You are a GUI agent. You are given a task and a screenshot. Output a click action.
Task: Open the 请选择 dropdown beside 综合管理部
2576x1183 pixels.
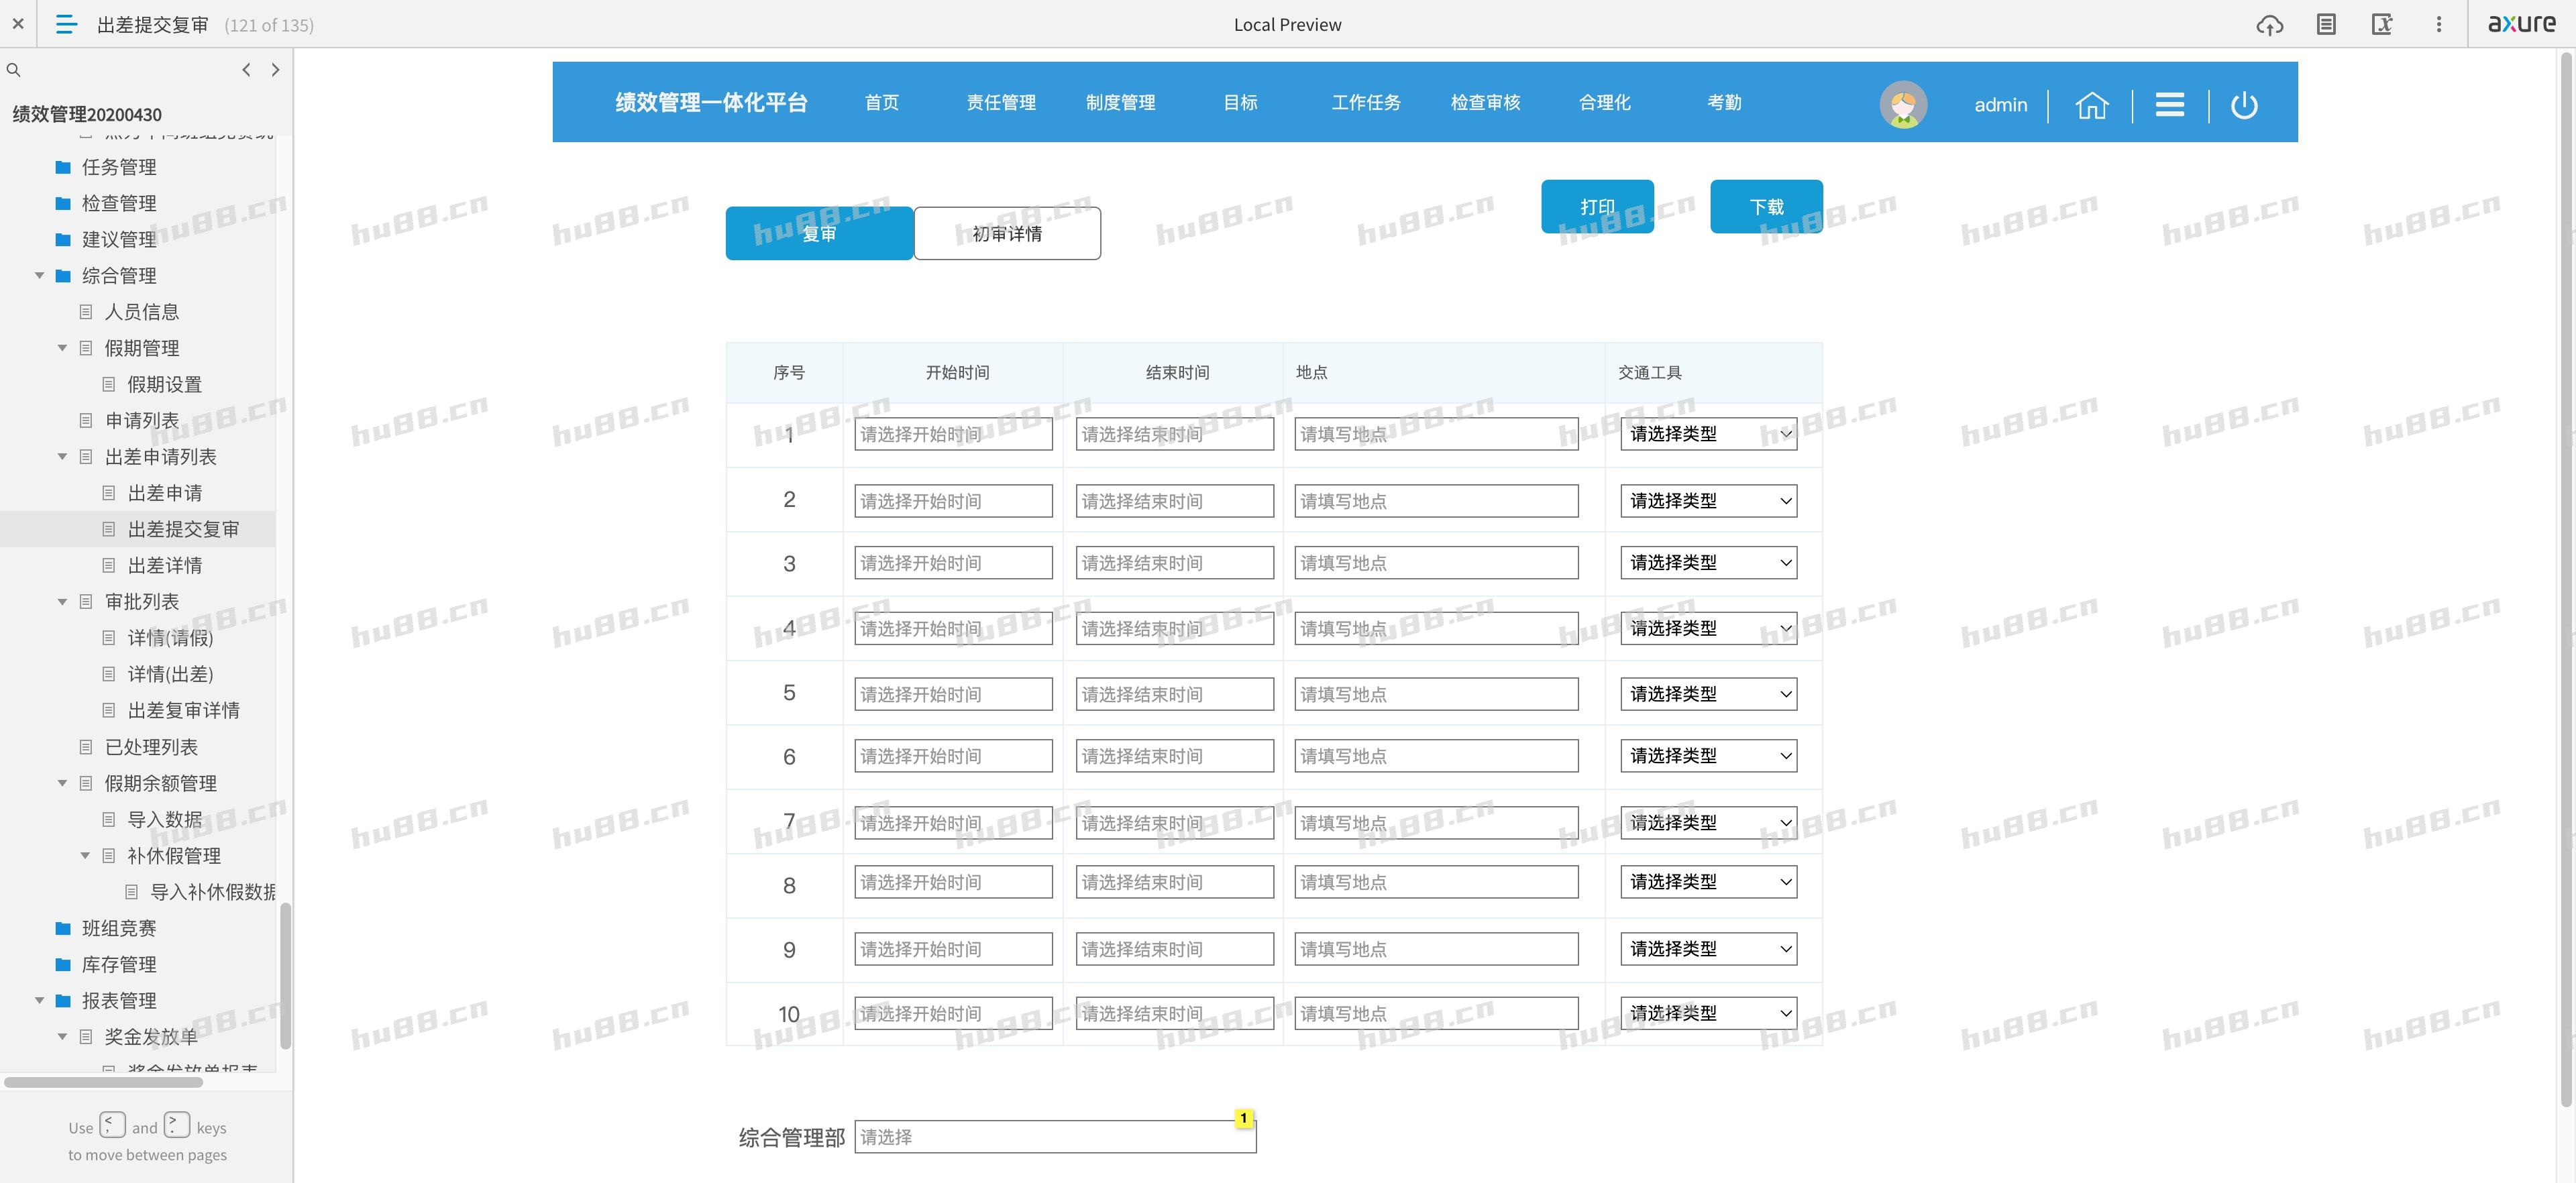[x=1054, y=1137]
